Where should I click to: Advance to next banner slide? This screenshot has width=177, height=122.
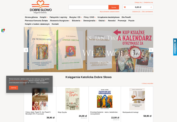click(x=151, y=50)
